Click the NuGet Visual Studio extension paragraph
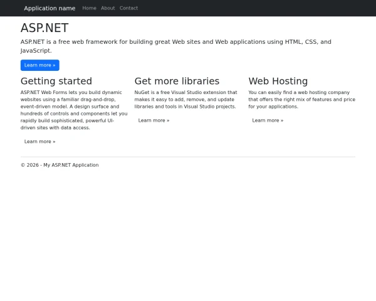Viewport: 376px width, 301px height. click(x=185, y=99)
